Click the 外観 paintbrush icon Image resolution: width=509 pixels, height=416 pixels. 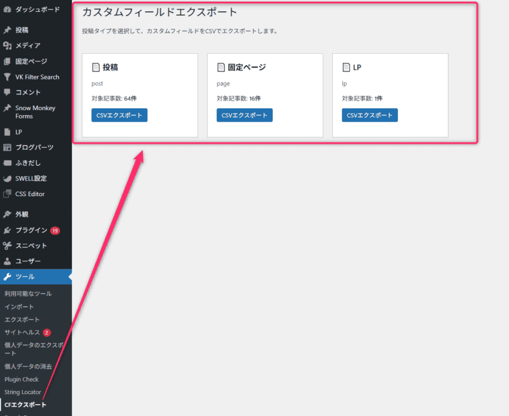pos(8,214)
